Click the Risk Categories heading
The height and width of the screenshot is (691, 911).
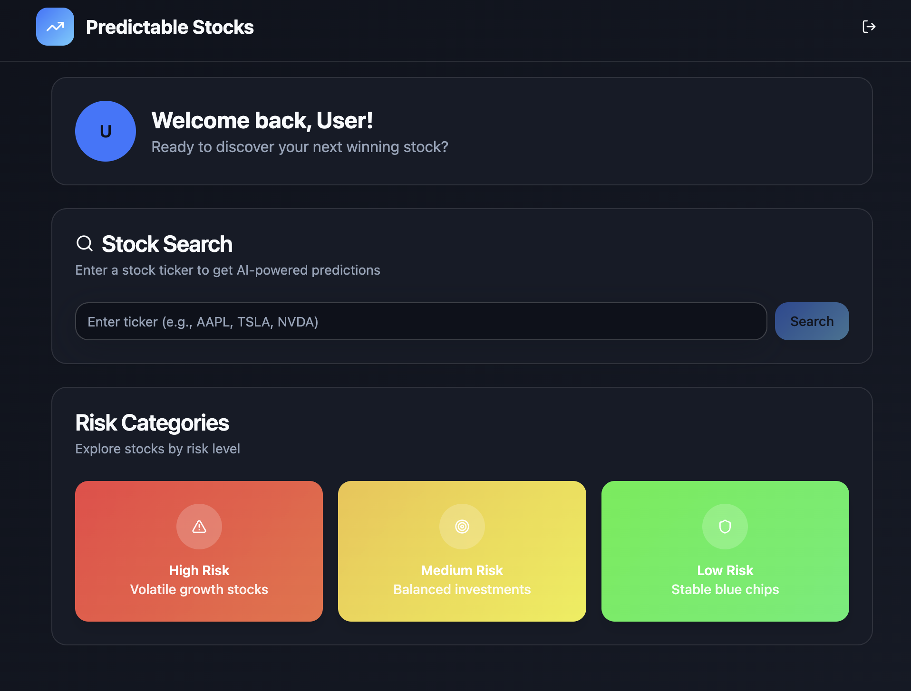(x=152, y=423)
